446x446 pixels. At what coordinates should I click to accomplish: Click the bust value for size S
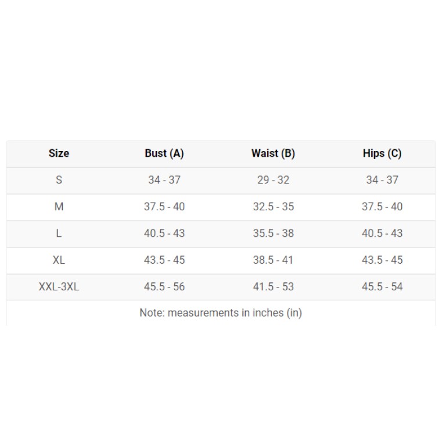click(164, 180)
